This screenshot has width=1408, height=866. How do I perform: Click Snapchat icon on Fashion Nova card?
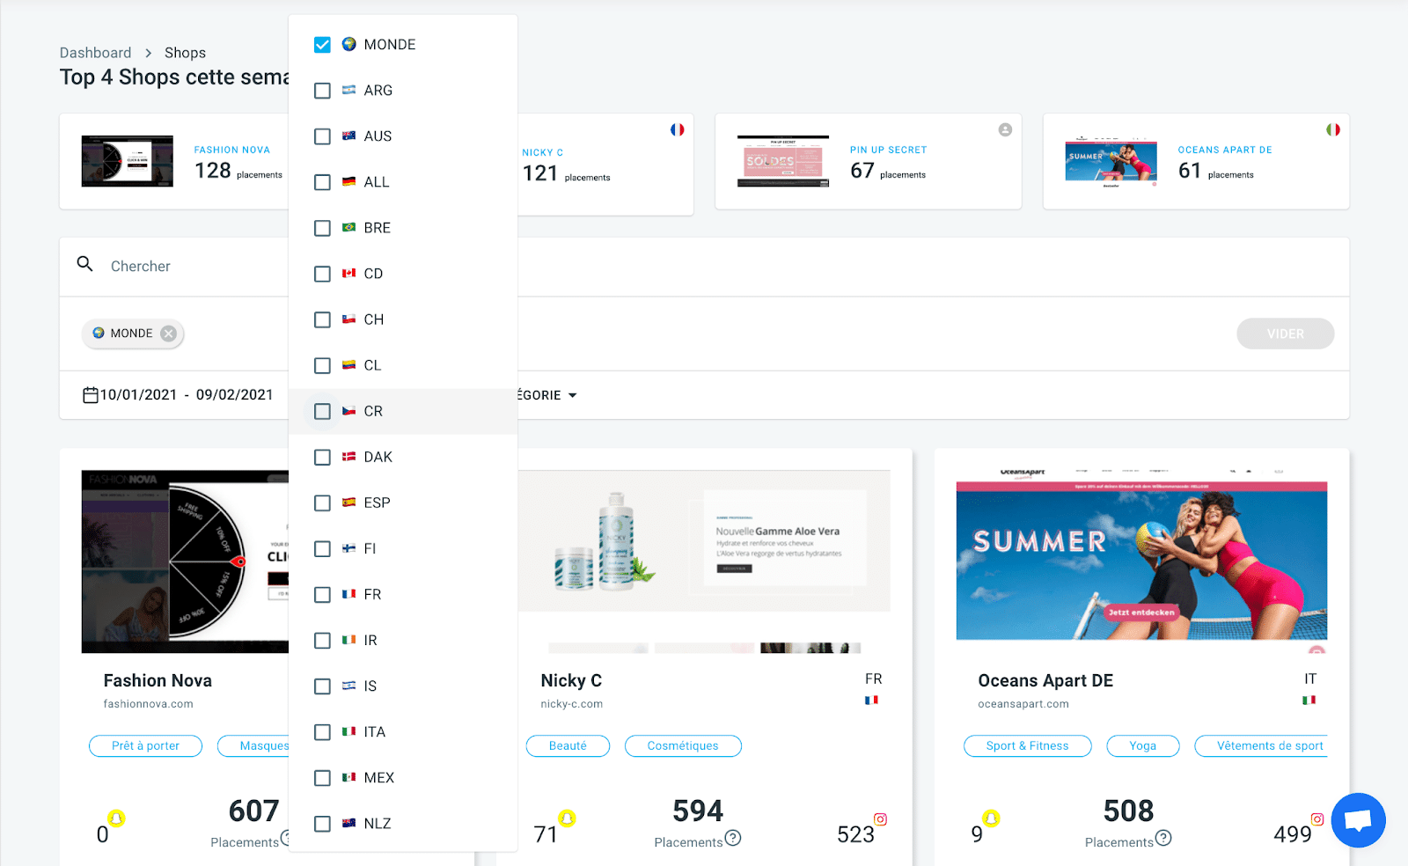116,818
